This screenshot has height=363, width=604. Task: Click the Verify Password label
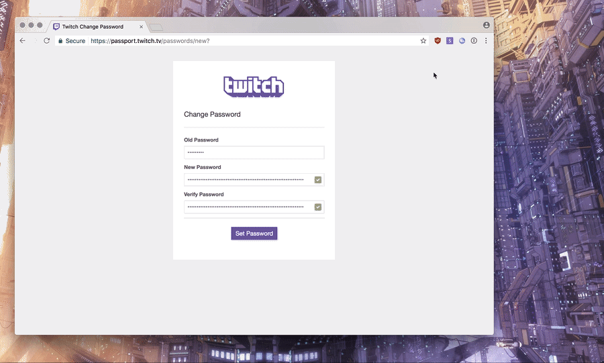point(204,195)
